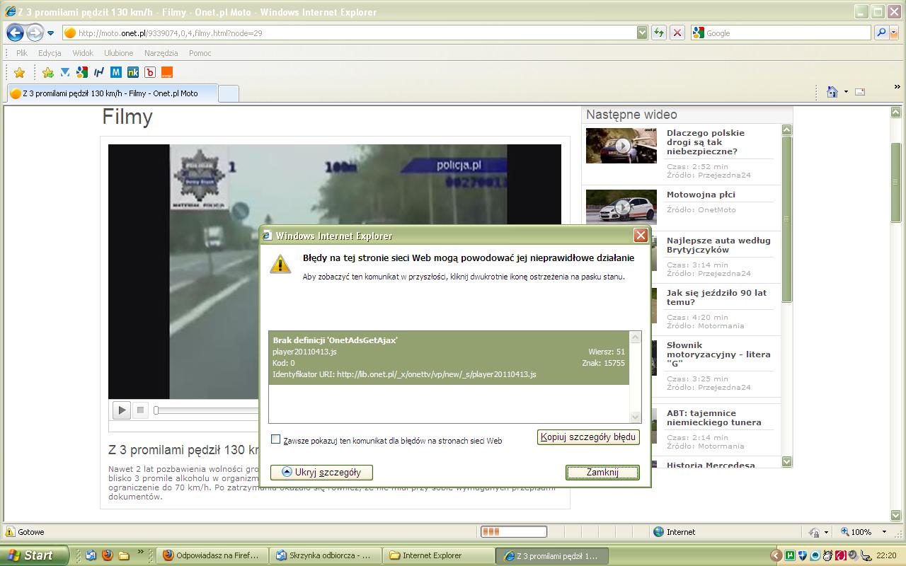The width and height of the screenshot is (906, 566).
Task: Click the crashed car video thumbnail
Action: click(x=621, y=146)
